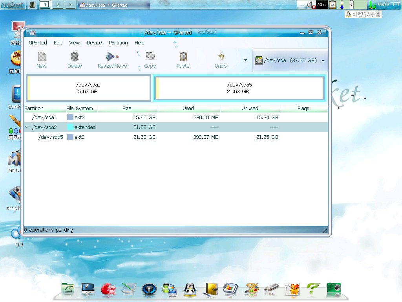Open the yellow notebook with pen dock icon
The height and width of the screenshot is (302, 402).
211,290
